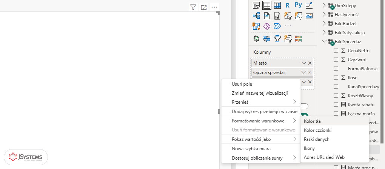
Task: Check the Łączna marża measure checkbox
Action: tap(336, 114)
